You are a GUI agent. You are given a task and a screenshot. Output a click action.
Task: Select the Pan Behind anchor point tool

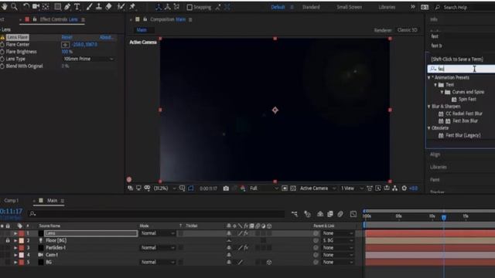pyautogui.click(x=46, y=7)
